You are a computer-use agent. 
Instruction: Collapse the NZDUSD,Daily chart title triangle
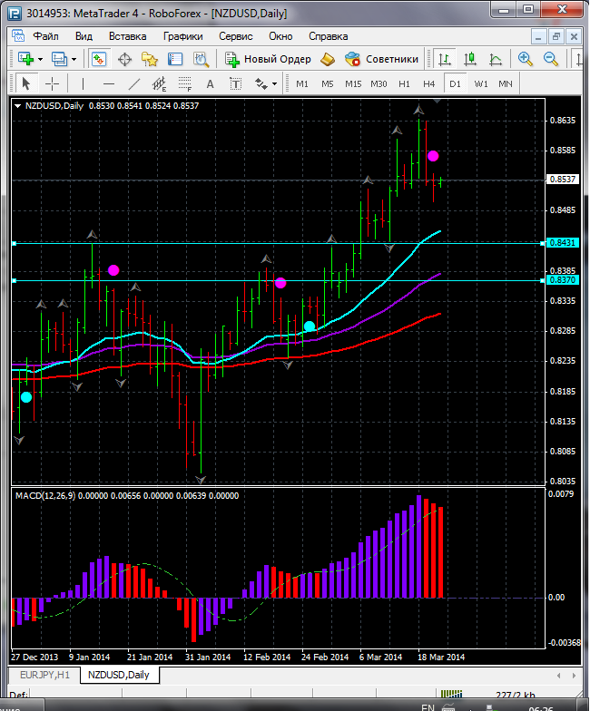[18, 106]
